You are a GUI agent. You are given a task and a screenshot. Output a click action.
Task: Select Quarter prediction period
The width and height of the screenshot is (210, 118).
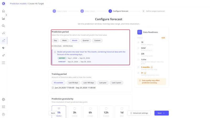86,41
